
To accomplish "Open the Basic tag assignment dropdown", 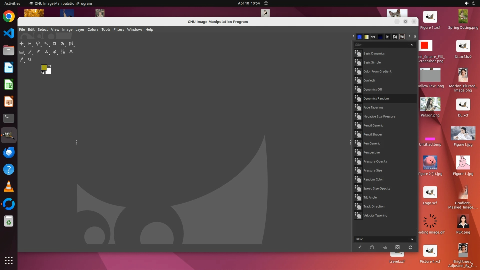I will [x=412, y=239].
